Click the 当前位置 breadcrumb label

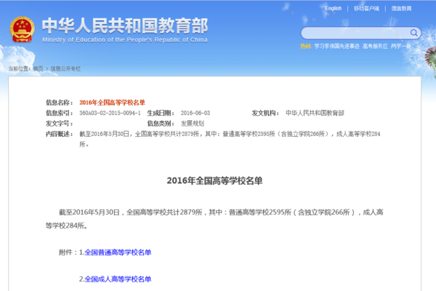[19, 68]
